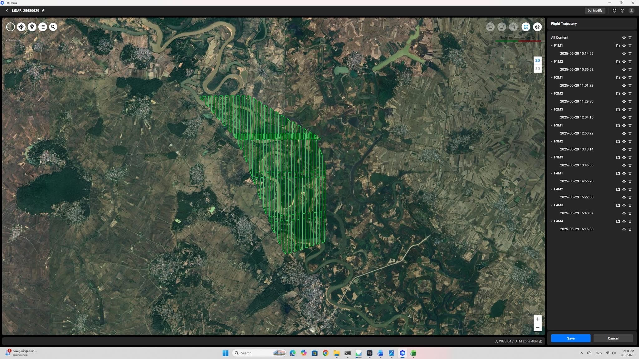Switch the satellite base map layer thumbnail

pyautogui.click(x=11, y=27)
